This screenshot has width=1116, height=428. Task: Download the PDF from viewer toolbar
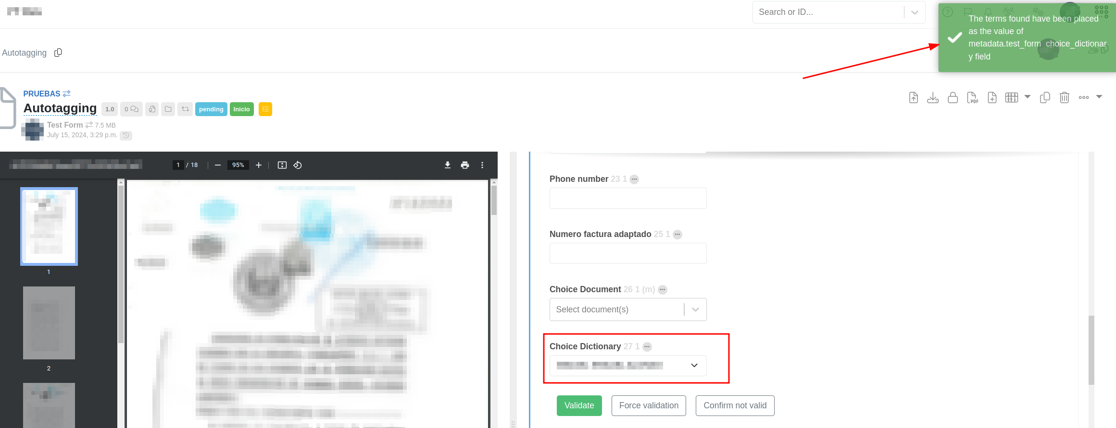pyautogui.click(x=448, y=165)
